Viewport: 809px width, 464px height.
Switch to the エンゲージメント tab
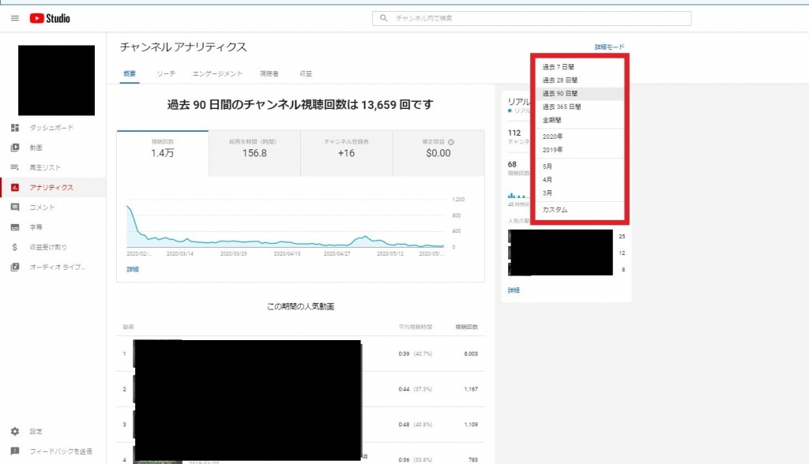[x=217, y=73]
